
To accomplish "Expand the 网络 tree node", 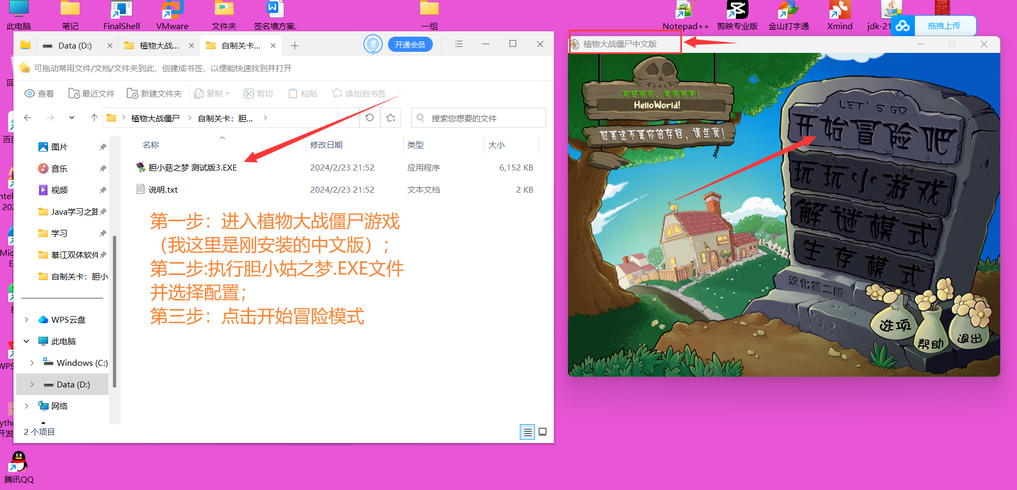I will tap(26, 406).
